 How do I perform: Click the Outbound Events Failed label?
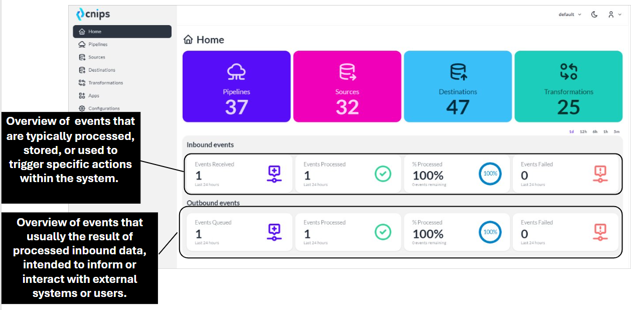pos(537,223)
